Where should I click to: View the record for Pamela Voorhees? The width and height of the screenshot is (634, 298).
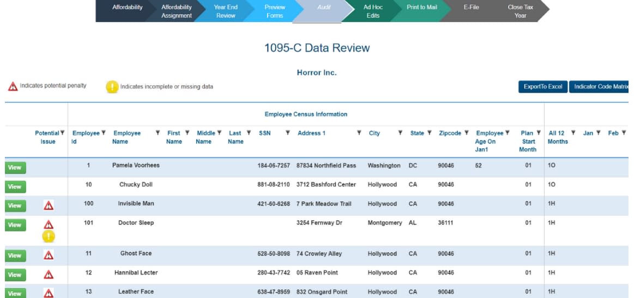coord(15,168)
